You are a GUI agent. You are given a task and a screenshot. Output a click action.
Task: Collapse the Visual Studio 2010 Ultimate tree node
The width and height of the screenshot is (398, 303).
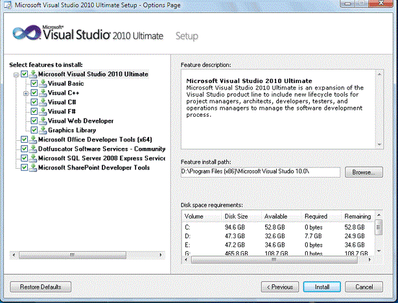16,75
